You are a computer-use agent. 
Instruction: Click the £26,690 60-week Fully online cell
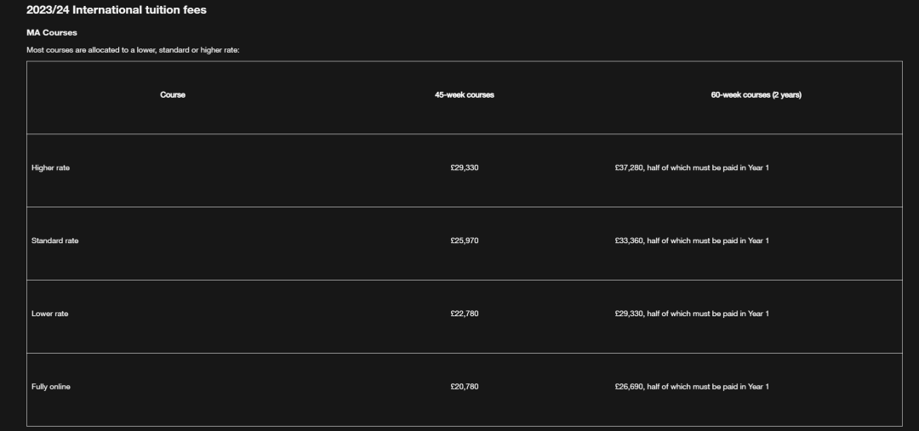point(692,387)
